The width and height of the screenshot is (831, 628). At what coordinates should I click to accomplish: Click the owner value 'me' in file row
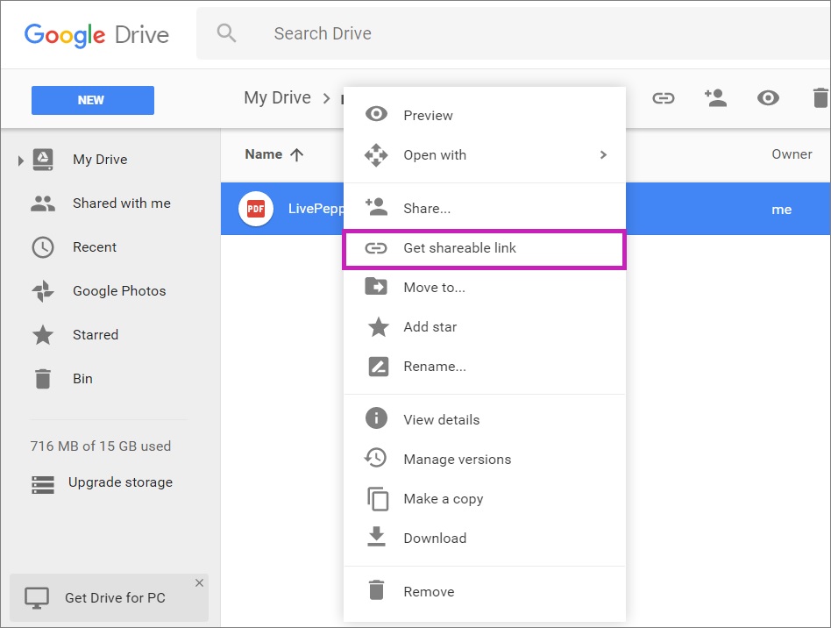click(x=782, y=210)
